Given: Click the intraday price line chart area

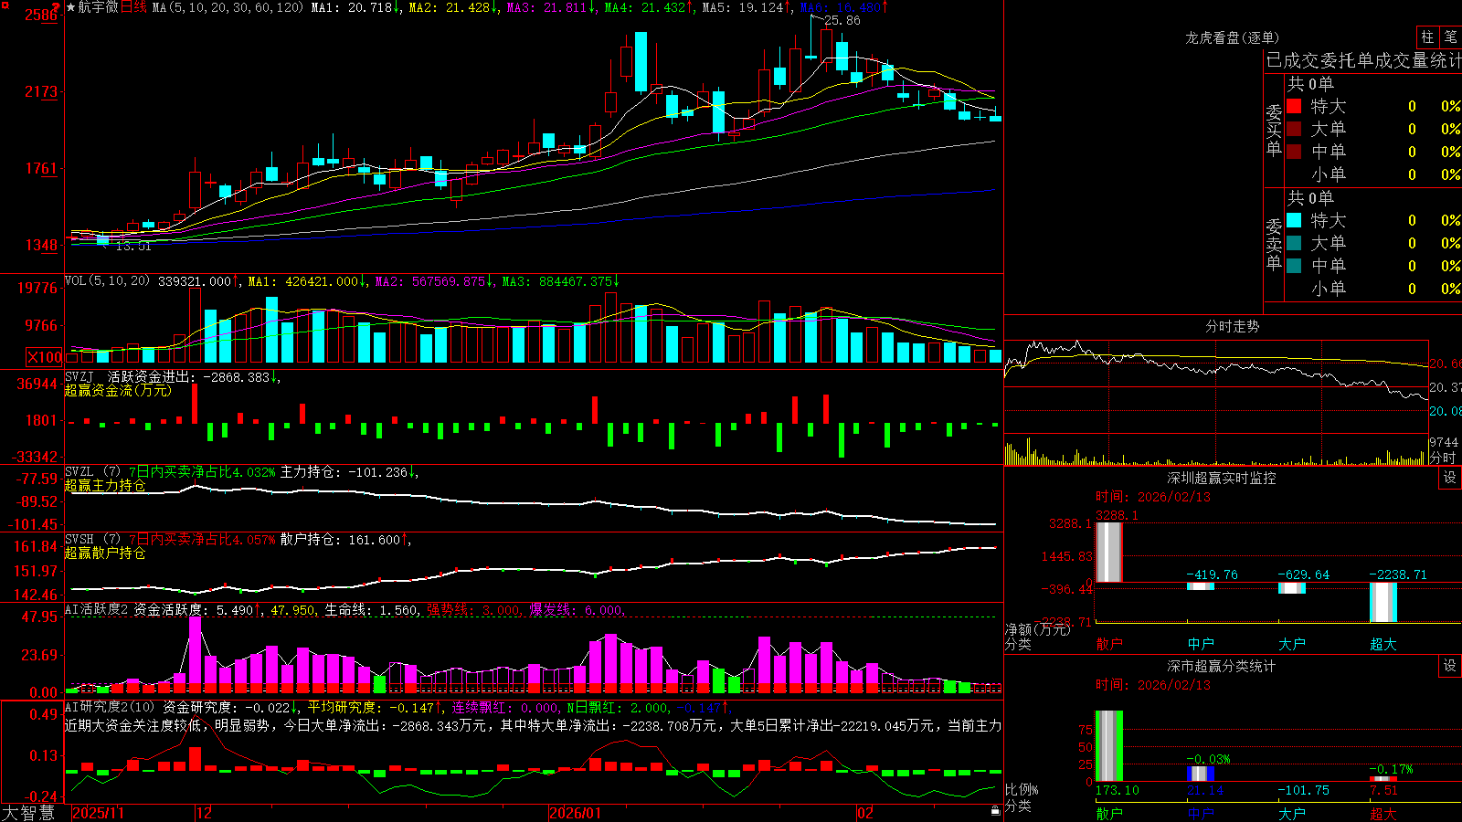Looking at the screenshot, I should 1215,388.
